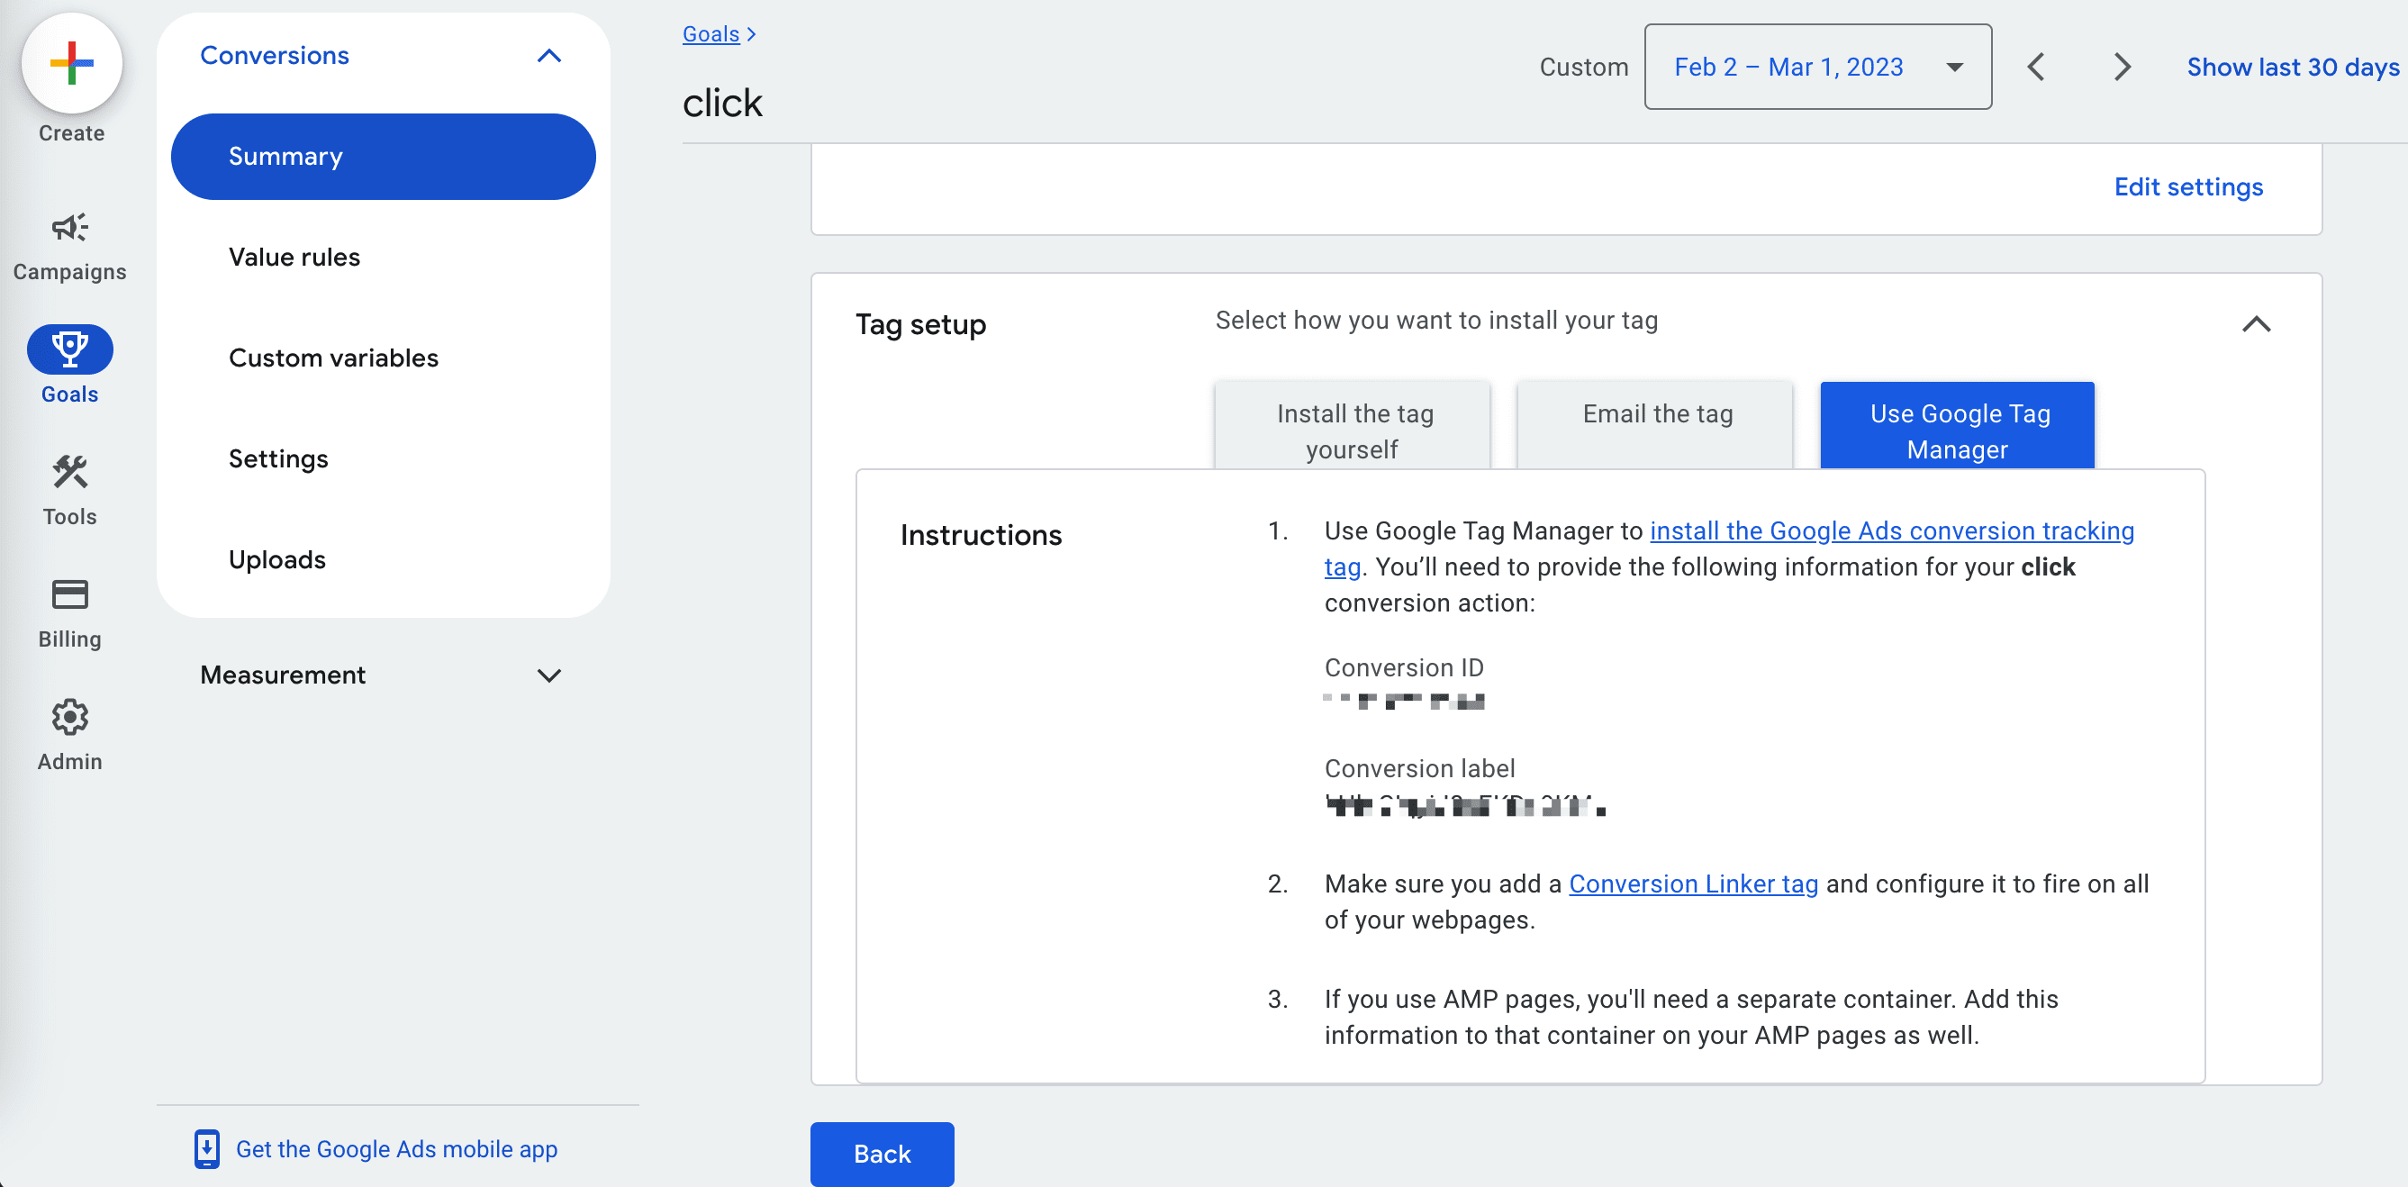Switch to Install the tag yourself tab
Viewport: 2408px width, 1187px height.
click(x=1353, y=426)
